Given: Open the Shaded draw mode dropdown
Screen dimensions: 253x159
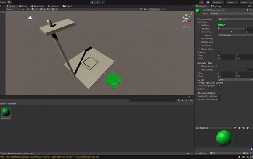Looking at the screenshot, I should pyautogui.click(x=15, y=9).
